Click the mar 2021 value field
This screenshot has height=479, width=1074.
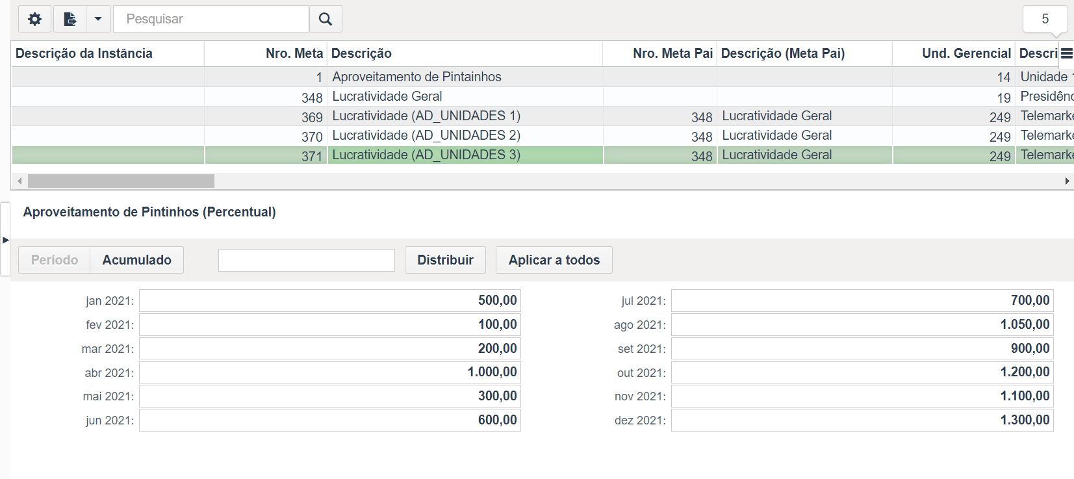(x=330, y=348)
